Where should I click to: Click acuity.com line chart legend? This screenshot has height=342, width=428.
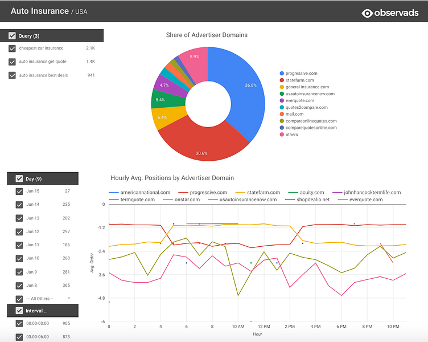click(306, 193)
